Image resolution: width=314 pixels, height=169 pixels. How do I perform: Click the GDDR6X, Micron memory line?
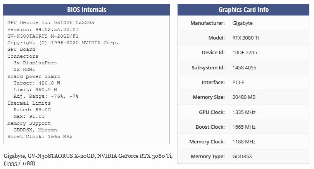pos(35,130)
